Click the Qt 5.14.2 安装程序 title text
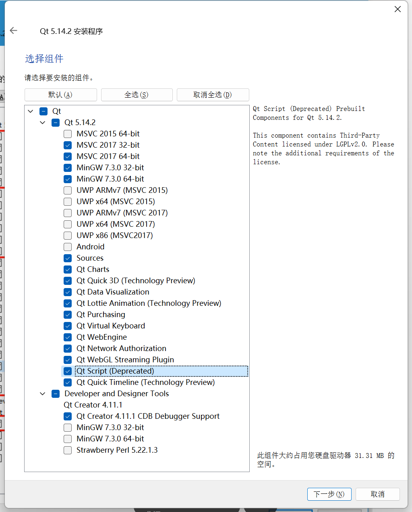This screenshot has height=512, width=412. click(x=71, y=31)
